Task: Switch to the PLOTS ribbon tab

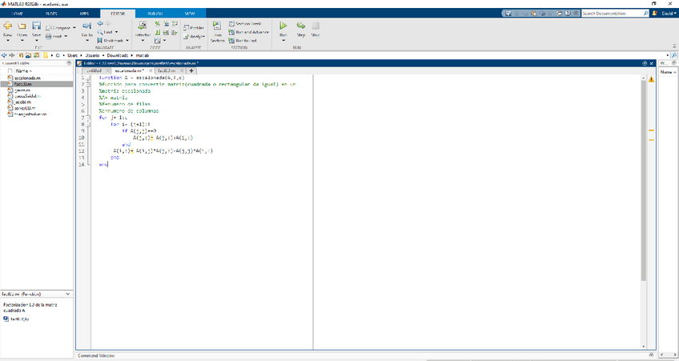Action: click(x=50, y=14)
